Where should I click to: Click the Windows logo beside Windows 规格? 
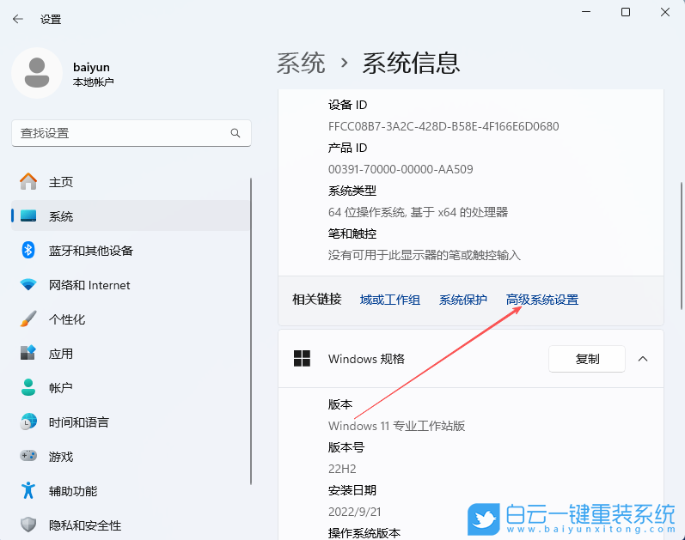(302, 358)
